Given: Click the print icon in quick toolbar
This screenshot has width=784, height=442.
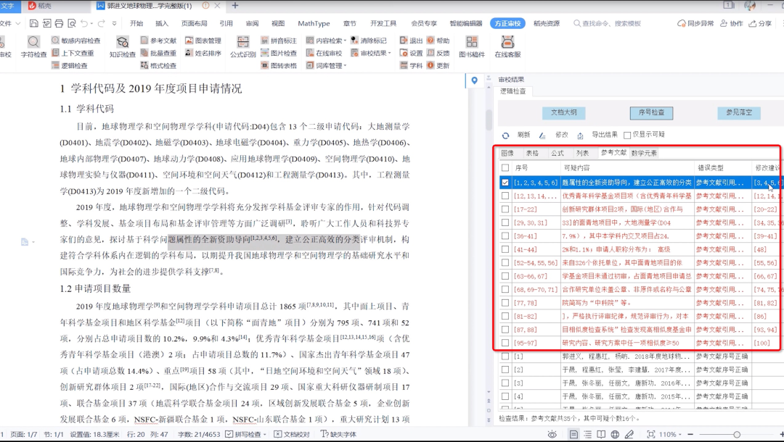Looking at the screenshot, I should [59, 23].
